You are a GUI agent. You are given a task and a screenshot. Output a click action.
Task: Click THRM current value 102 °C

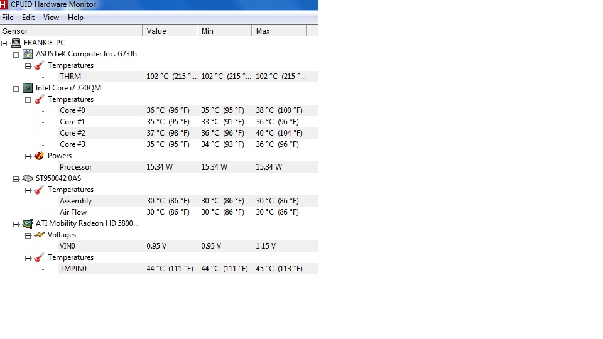(171, 77)
